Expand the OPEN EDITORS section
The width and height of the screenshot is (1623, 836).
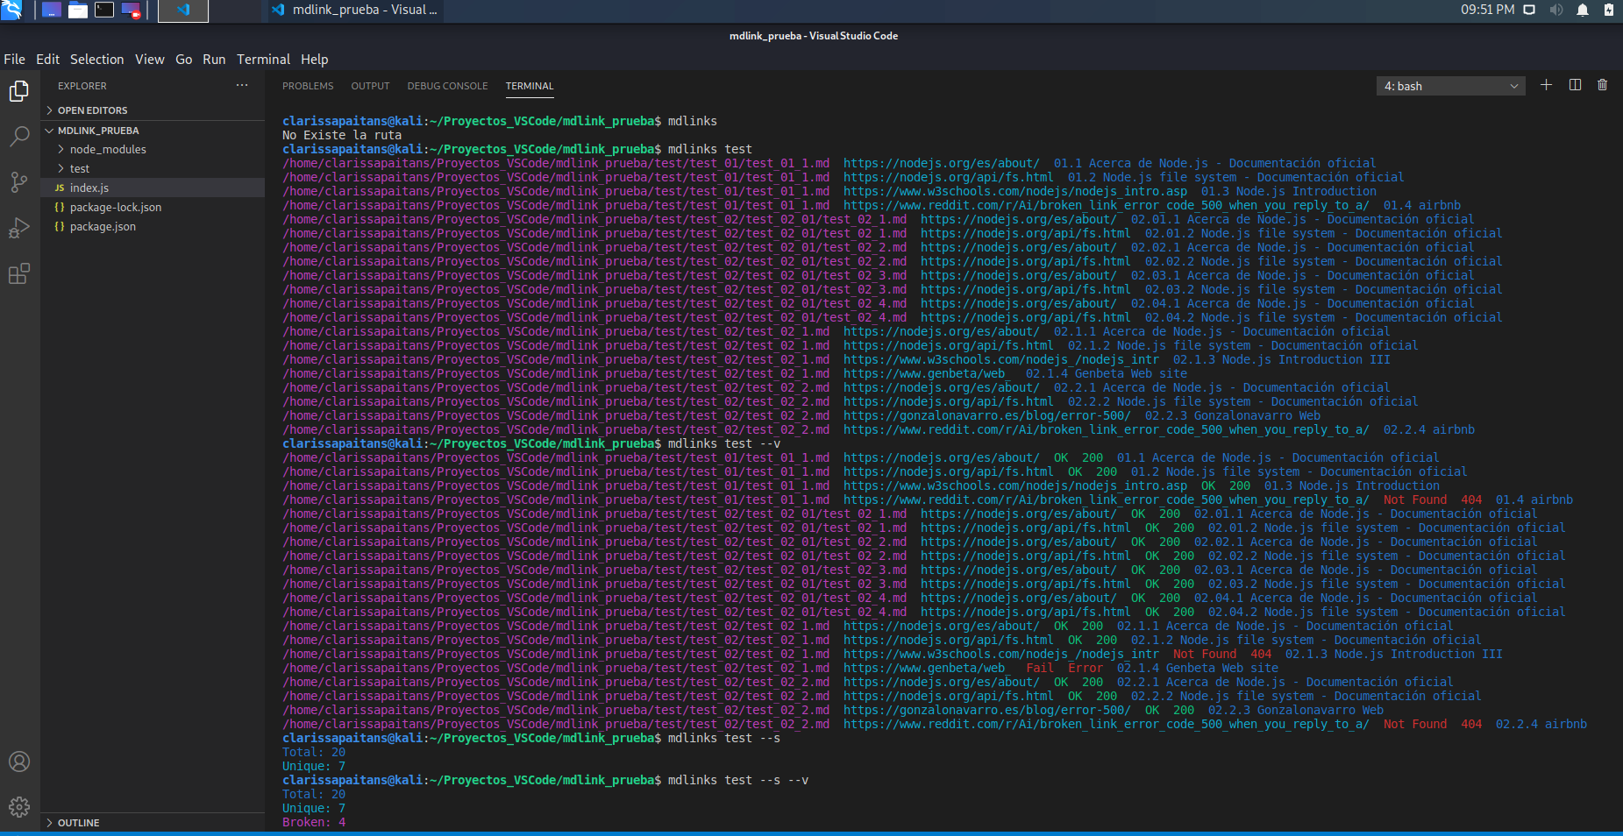tap(153, 110)
